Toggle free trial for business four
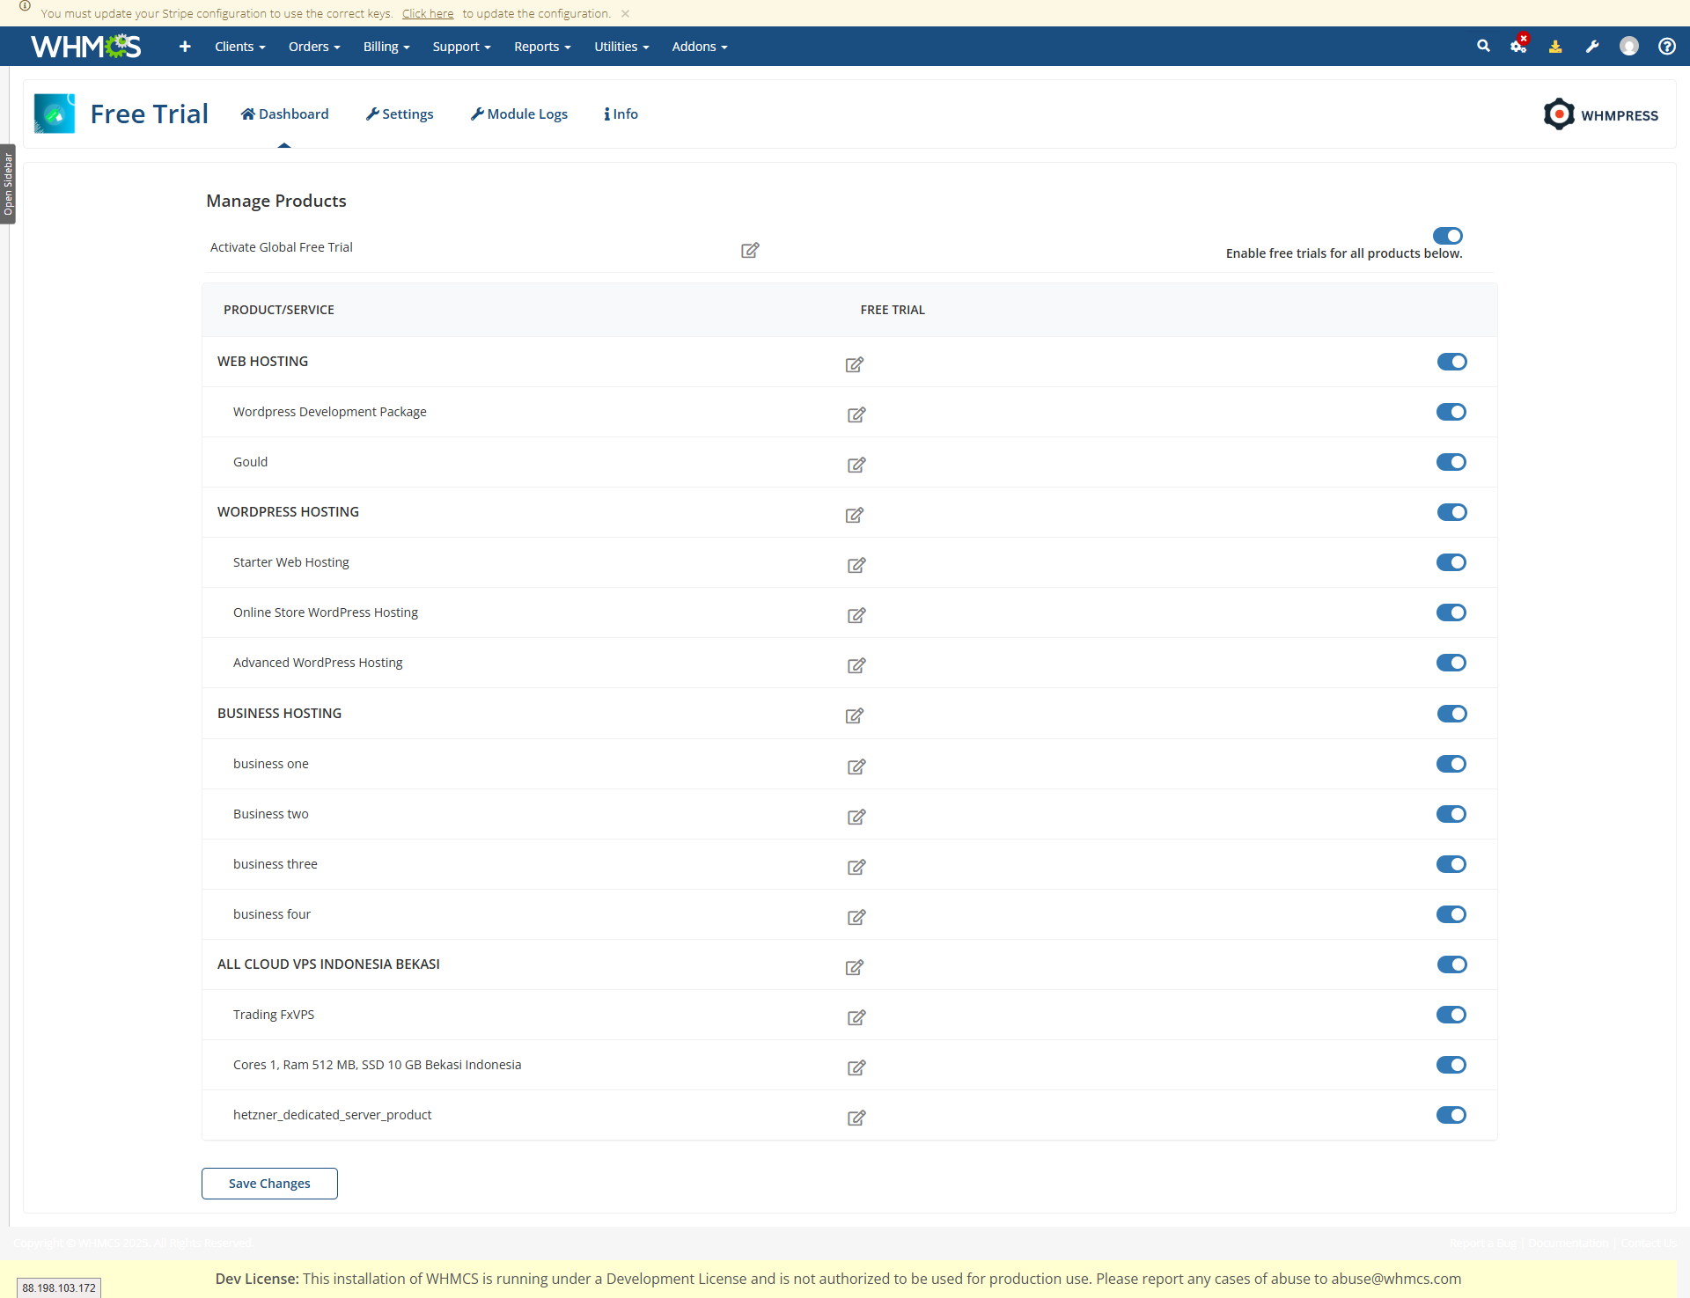This screenshot has height=1298, width=1690. 1451,914
